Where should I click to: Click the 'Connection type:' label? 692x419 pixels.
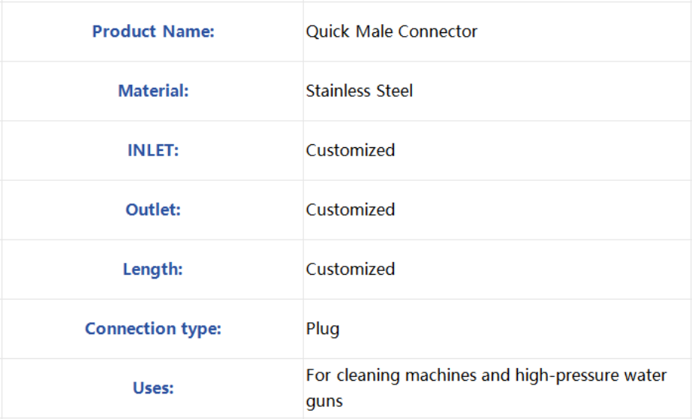tap(153, 329)
